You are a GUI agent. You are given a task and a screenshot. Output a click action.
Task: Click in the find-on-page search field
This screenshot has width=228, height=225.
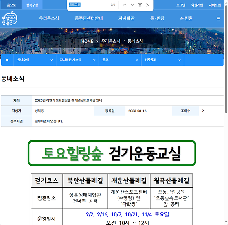(x=89, y=5)
